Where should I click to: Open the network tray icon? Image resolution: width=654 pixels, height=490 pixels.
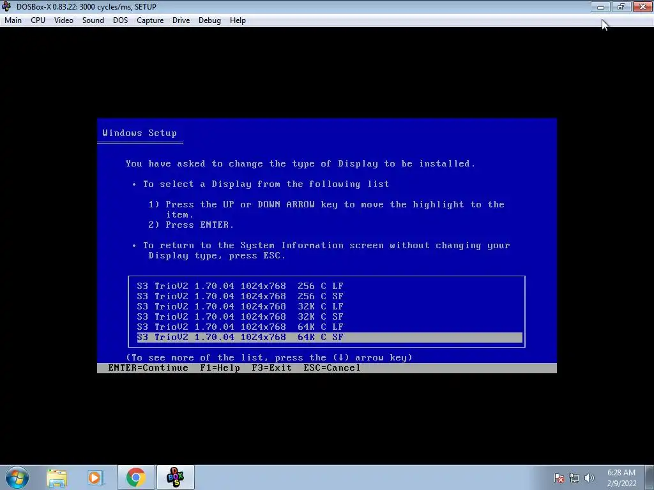click(574, 478)
